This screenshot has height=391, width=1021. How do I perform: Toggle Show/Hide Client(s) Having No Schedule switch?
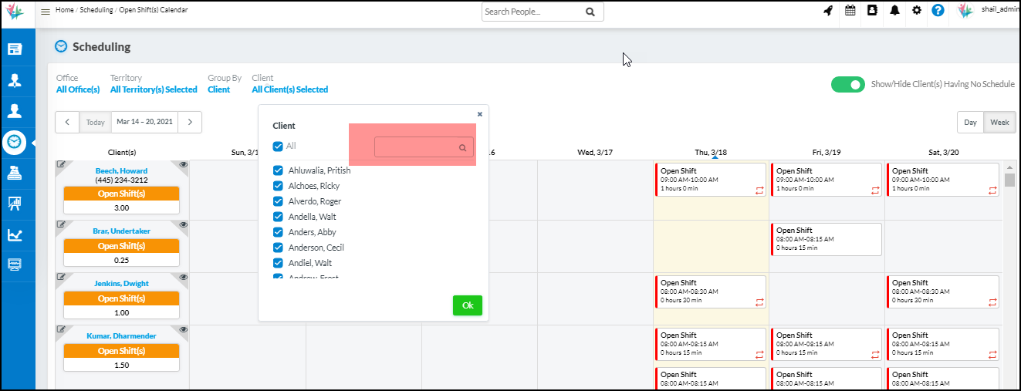tap(847, 85)
